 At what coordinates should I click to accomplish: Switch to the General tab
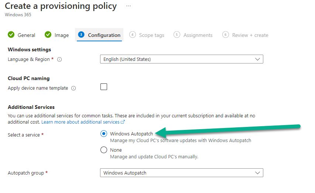(26, 35)
